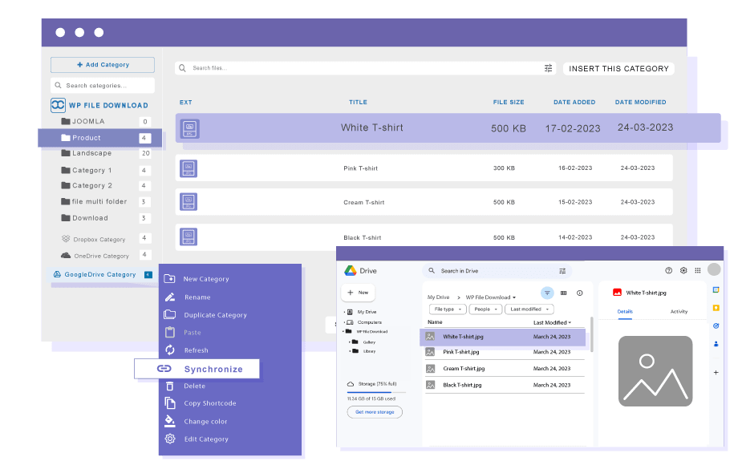Click the Drive view details info icon

pos(580,293)
